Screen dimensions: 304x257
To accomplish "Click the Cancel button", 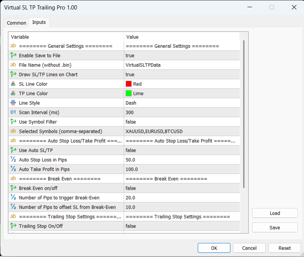I will coord(249,248).
